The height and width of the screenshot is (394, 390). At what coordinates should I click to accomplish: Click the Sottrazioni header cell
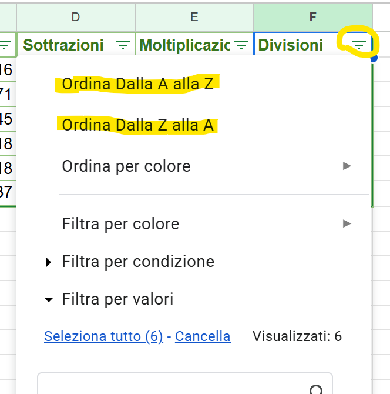coord(63,45)
